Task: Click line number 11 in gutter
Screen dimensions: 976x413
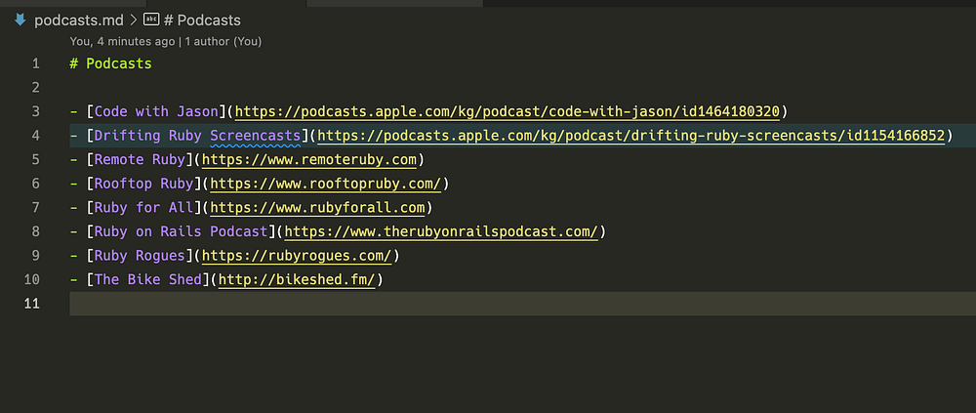Action: point(32,304)
